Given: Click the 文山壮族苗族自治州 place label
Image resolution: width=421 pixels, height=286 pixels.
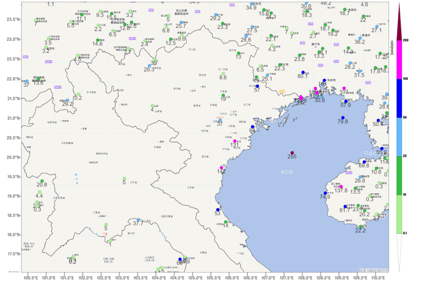Looking at the screenshot, I should tap(181, 12).
